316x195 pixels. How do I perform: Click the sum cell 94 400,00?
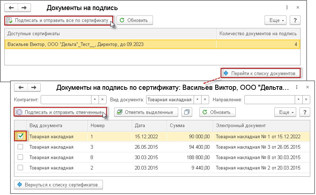coord(190,147)
